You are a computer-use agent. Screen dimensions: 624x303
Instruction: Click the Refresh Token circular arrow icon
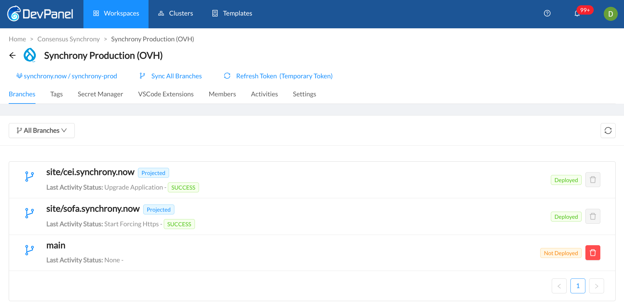click(227, 76)
